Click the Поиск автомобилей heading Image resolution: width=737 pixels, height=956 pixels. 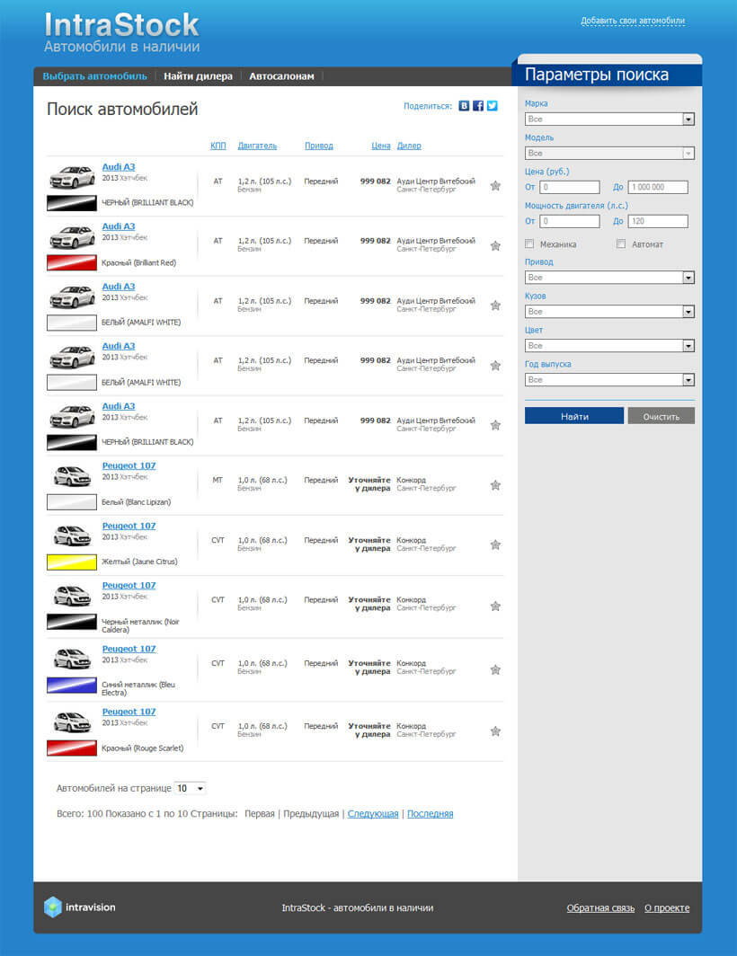122,109
